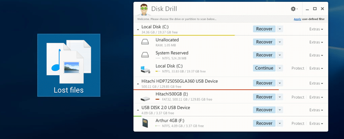Click the '34.36 GB / 19.37 GB free' text
344x139 pixels.
coord(160,32)
